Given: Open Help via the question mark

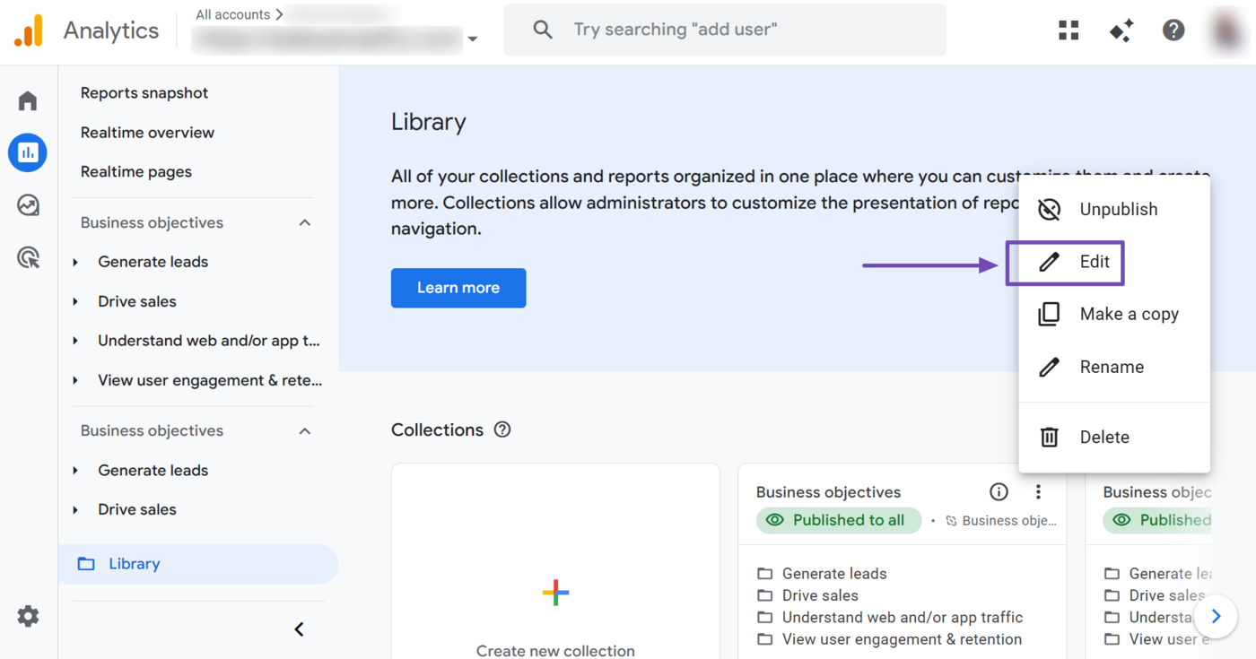Looking at the screenshot, I should click(1173, 30).
